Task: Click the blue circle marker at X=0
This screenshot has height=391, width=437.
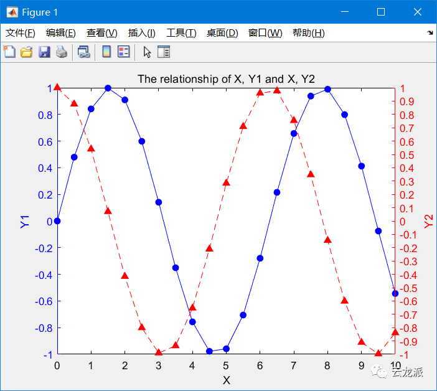Action: pyautogui.click(x=57, y=221)
